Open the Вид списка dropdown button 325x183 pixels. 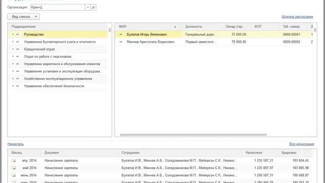coord(23,17)
